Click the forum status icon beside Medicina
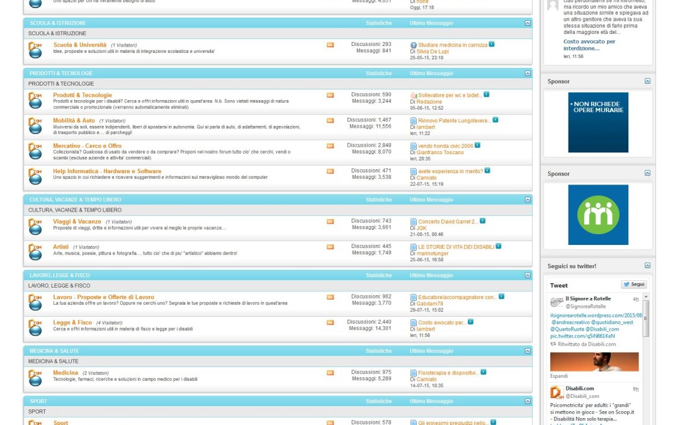Screen dimensions: 680x425 (x=35, y=378)
